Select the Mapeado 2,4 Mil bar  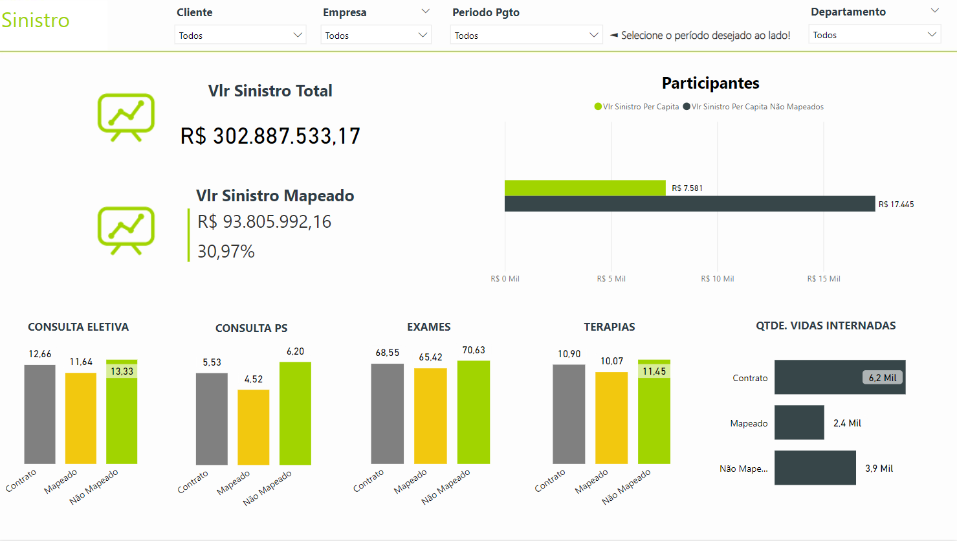click(x=799, y=423)
